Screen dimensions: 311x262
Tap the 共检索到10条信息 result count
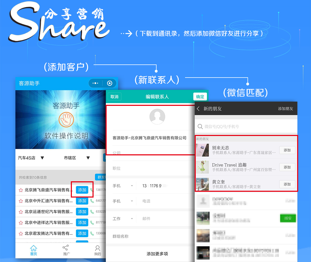point(33,177)
